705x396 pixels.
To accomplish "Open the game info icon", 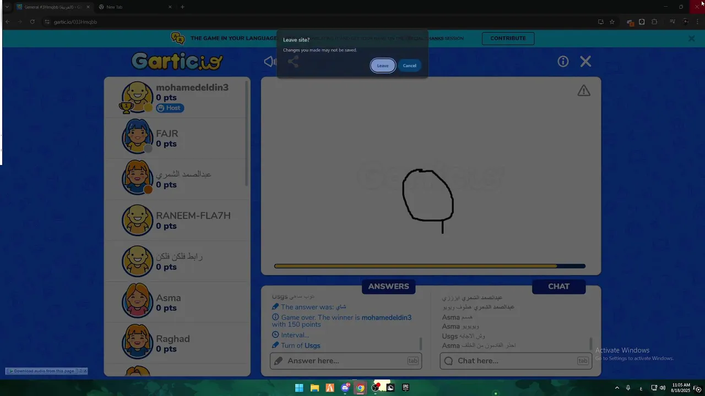I will click(563, 62).
